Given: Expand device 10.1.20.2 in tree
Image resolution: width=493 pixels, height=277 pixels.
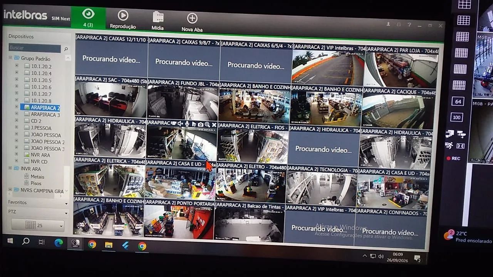Looking at the screenshot, I should click(x=17, y=66).
